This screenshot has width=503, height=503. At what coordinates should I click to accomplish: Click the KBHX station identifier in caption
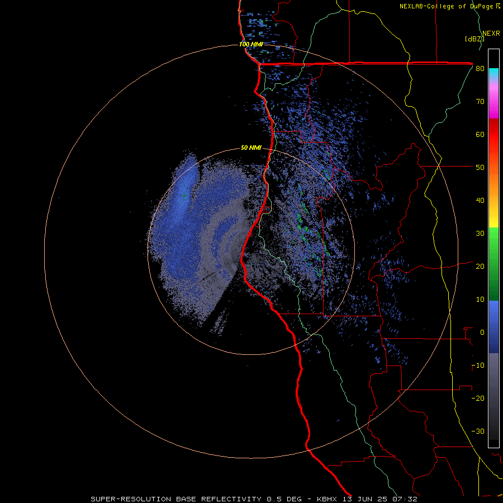(x=329, y=499)
